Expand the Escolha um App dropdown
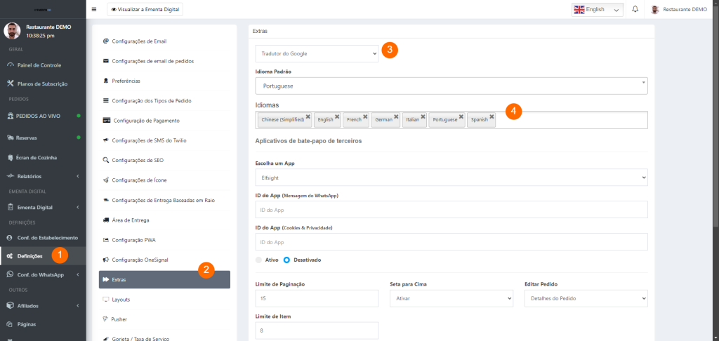The image size is (719, 341). tap(451, 178)
